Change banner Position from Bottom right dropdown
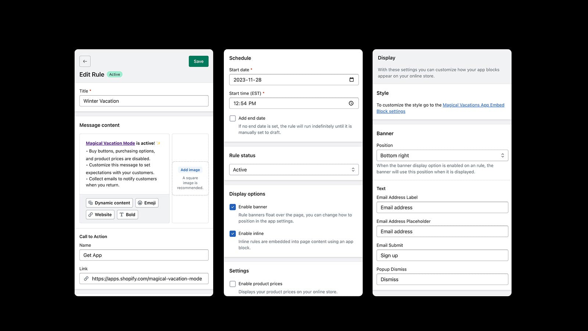Viewport: 588px width, 331px height. click(x=442, y=155)
